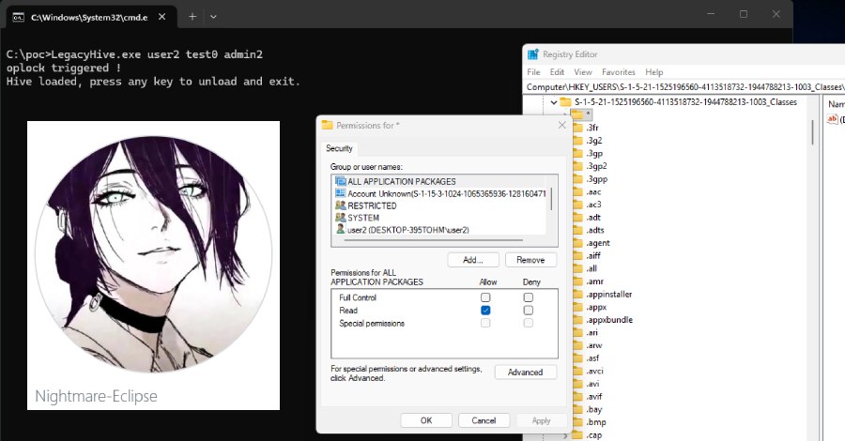Click the Account Unknown entry icon

click(340, 192)
